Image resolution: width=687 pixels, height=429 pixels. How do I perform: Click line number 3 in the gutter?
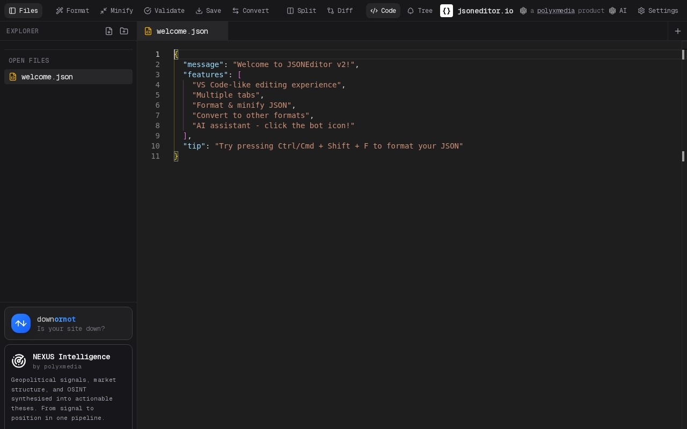tap(157, 75)
